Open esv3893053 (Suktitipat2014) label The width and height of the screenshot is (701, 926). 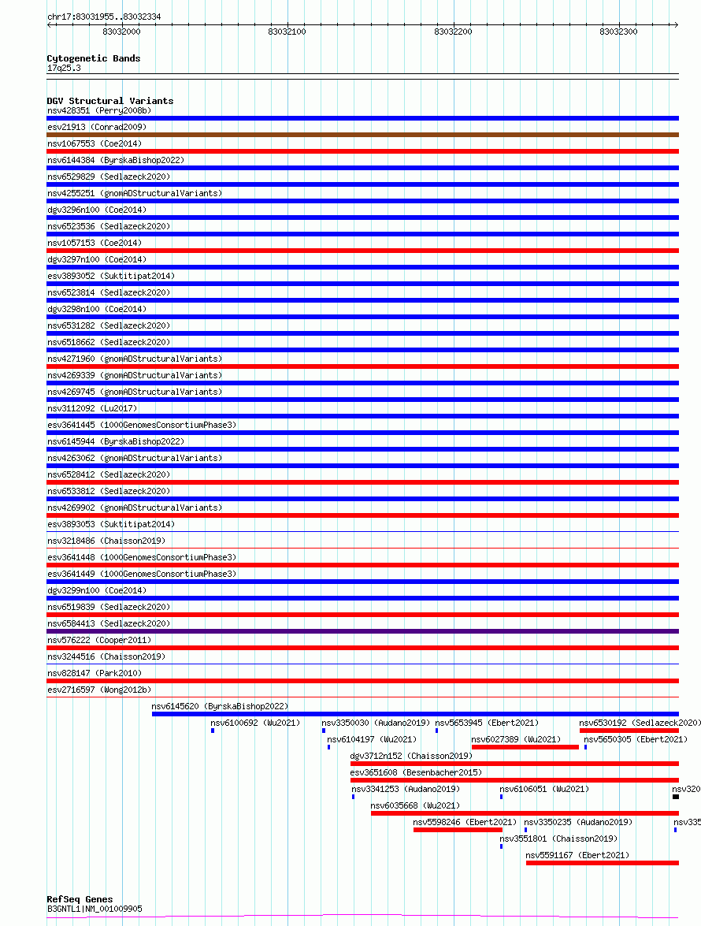click(x=111, y=524)
